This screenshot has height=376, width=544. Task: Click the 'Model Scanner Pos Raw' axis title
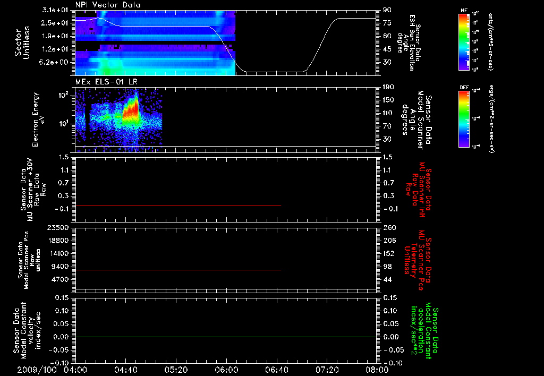30,260
